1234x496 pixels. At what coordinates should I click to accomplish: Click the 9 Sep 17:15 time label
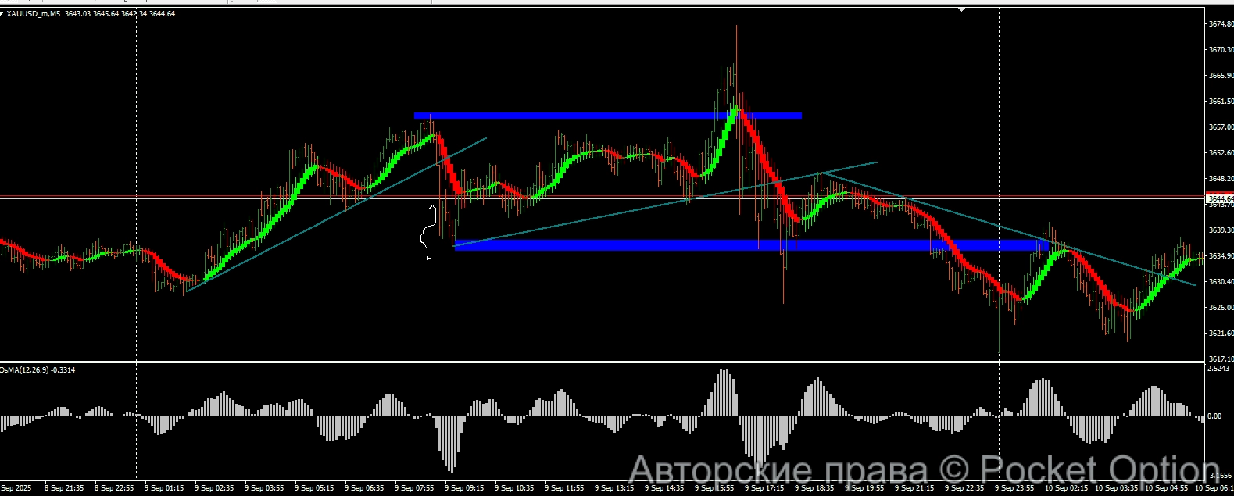click(x=764, y=488)
